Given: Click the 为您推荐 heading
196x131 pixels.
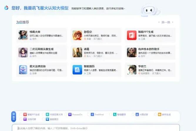Looking at the screenshot, I should [23, 22].
